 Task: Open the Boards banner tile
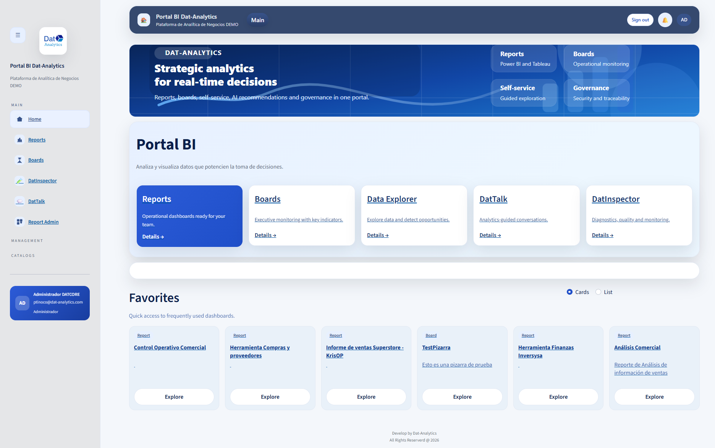(x=597, y=58)
